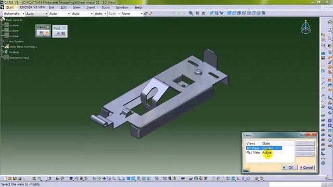Screen dimensions: 333x187
Task: Click Cancel in the Views dialog
Action: tap(306, 167)
